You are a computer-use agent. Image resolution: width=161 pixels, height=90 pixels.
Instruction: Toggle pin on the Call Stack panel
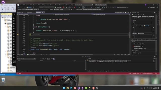tap(154, 57)
